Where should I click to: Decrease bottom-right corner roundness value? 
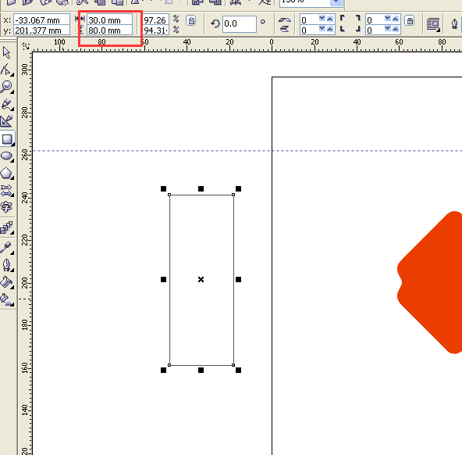click(388, 29)
